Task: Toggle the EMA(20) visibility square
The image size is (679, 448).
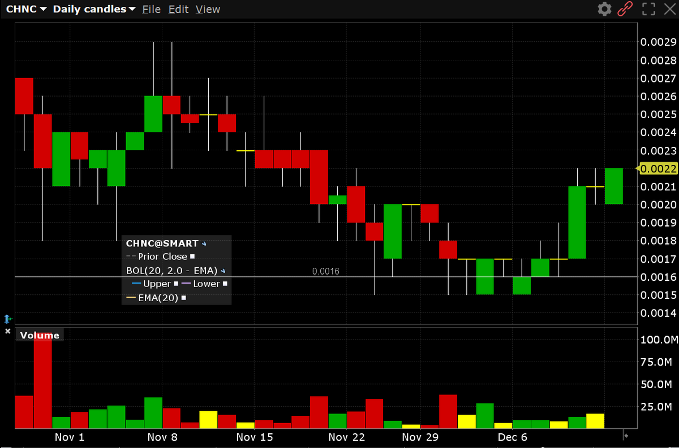Action: (x=183, y=297)
